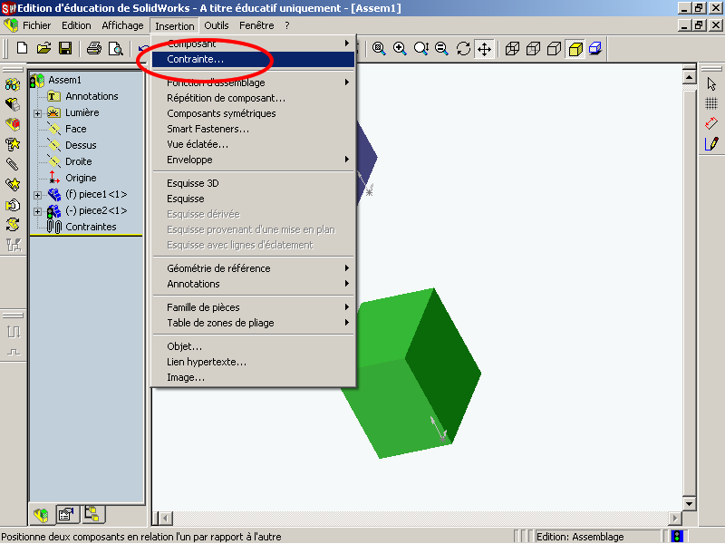Select Zoom to Selection tool
The width and height of the screenshot is (725, 544).
[442, 48]
